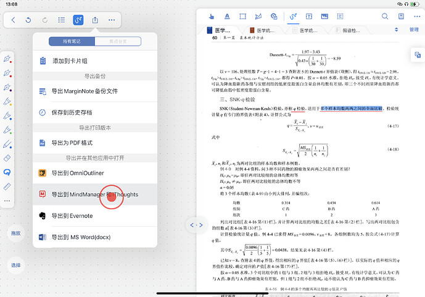Image resolution: width=425 pixels, height=297 pixels.
Task: Select the text box T tool
Action: tap(308, 17)
